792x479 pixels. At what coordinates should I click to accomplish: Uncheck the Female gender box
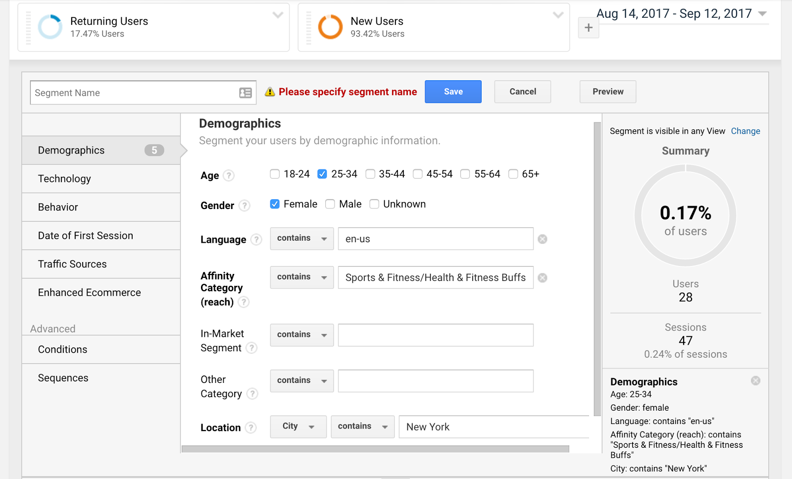pos(275,204)
